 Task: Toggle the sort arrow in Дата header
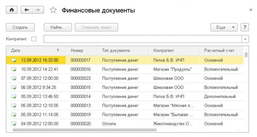pos(58,50)
